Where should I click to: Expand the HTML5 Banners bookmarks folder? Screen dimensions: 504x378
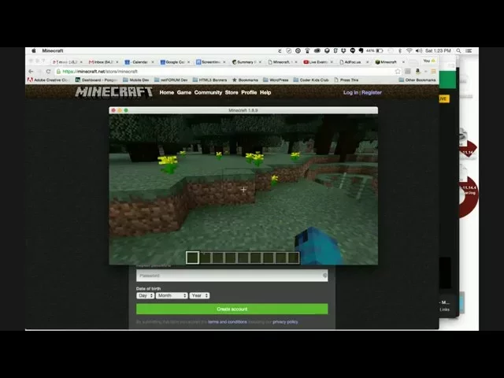click(209, 80)
